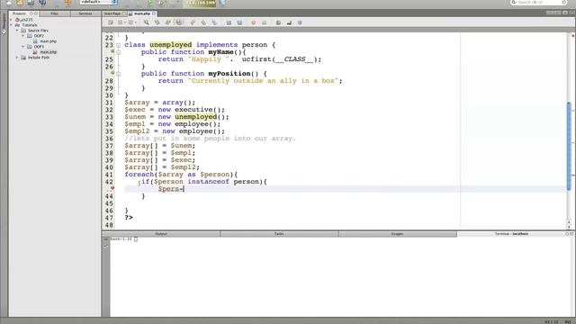The image size is (576, 324).
Task: Collapse the OOP2 folder
Action: (23, 36)
